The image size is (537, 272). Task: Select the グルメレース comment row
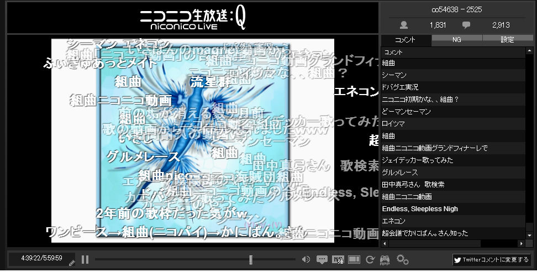point(453,172)
